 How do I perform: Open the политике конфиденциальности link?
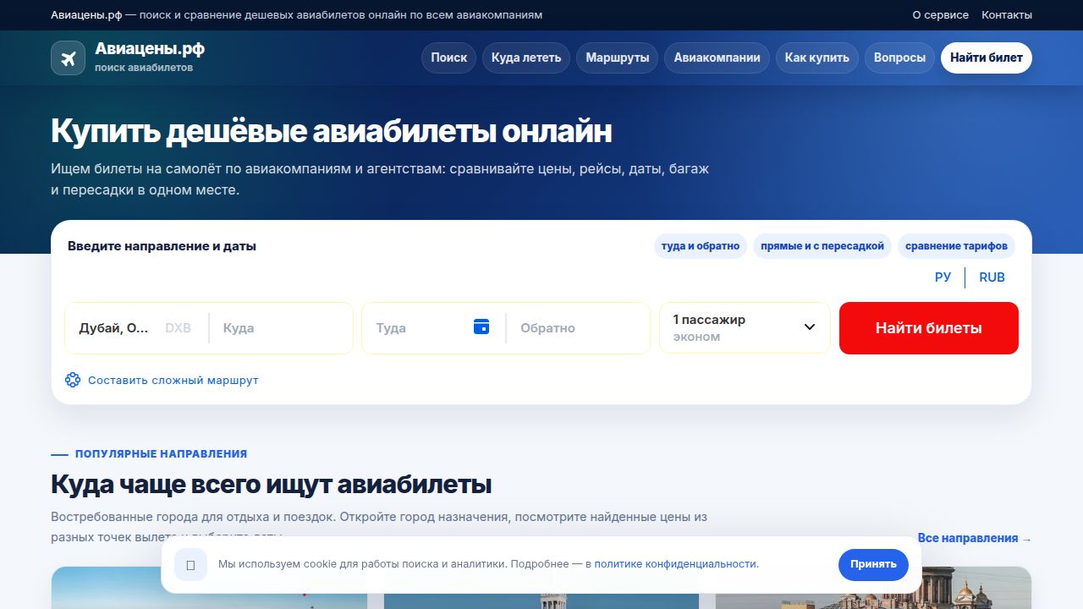pos(676,563)
